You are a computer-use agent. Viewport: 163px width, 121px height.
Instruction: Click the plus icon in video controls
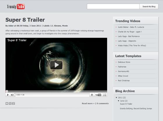92,95
